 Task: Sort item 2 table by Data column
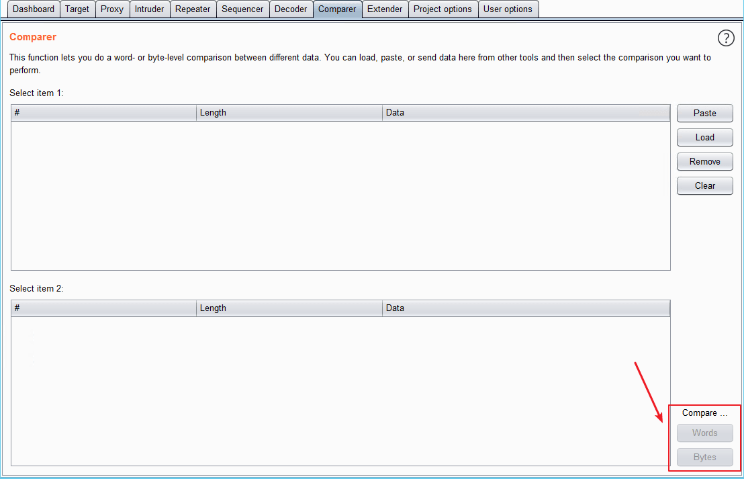pos(526,308)
